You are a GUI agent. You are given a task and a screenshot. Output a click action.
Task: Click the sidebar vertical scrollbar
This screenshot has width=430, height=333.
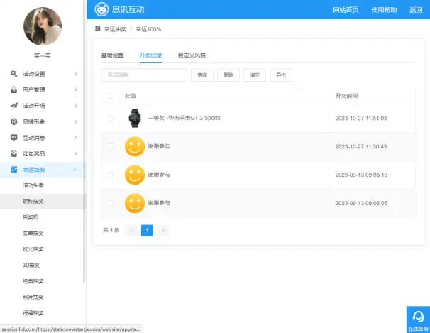click(84, 143)
